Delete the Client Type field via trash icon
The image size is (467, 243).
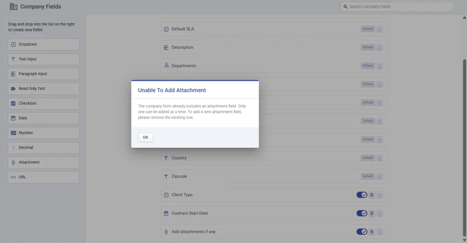point(372,195)
